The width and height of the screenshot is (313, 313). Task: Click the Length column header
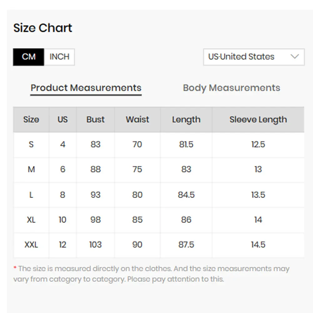(186, 120)
